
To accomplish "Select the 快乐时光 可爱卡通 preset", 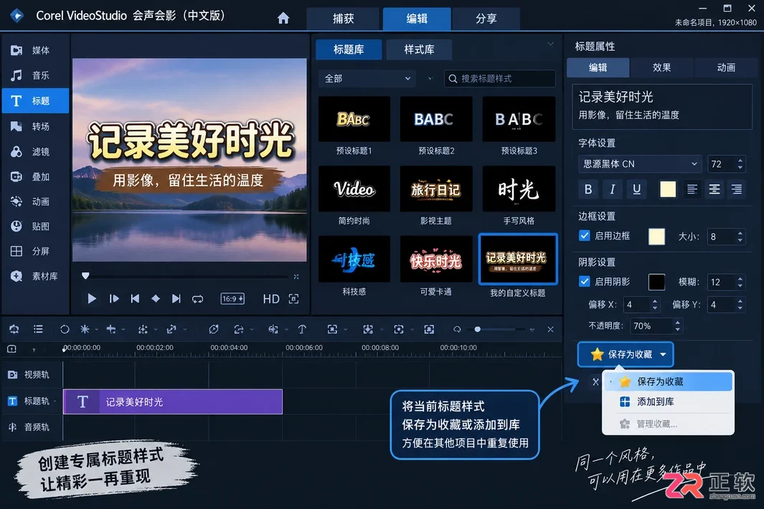I will (436, 259).
